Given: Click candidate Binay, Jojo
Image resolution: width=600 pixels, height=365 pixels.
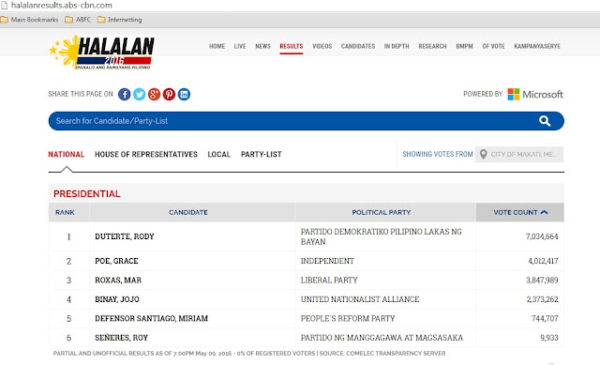Looking at the screenshot, I should point(117,299).
